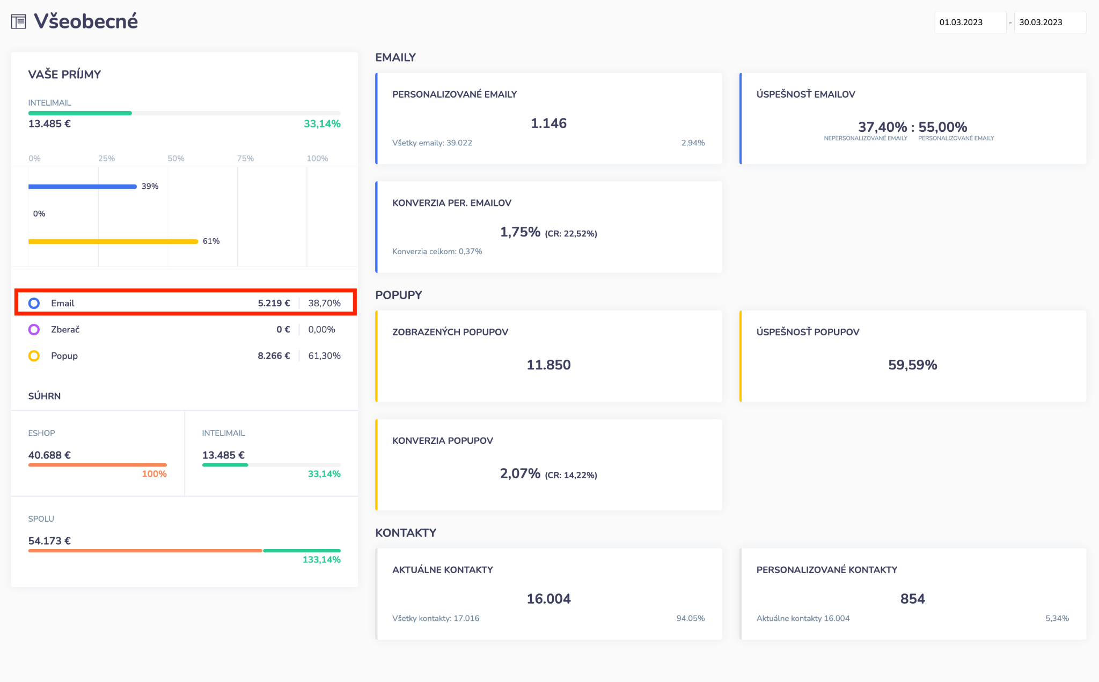Click the Personalizované emaily card
Screen dimensions: 1099x682
[x=548, y=118]
